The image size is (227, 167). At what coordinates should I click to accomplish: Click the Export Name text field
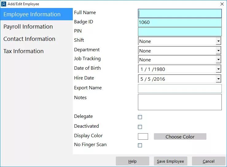pos(180,88)
